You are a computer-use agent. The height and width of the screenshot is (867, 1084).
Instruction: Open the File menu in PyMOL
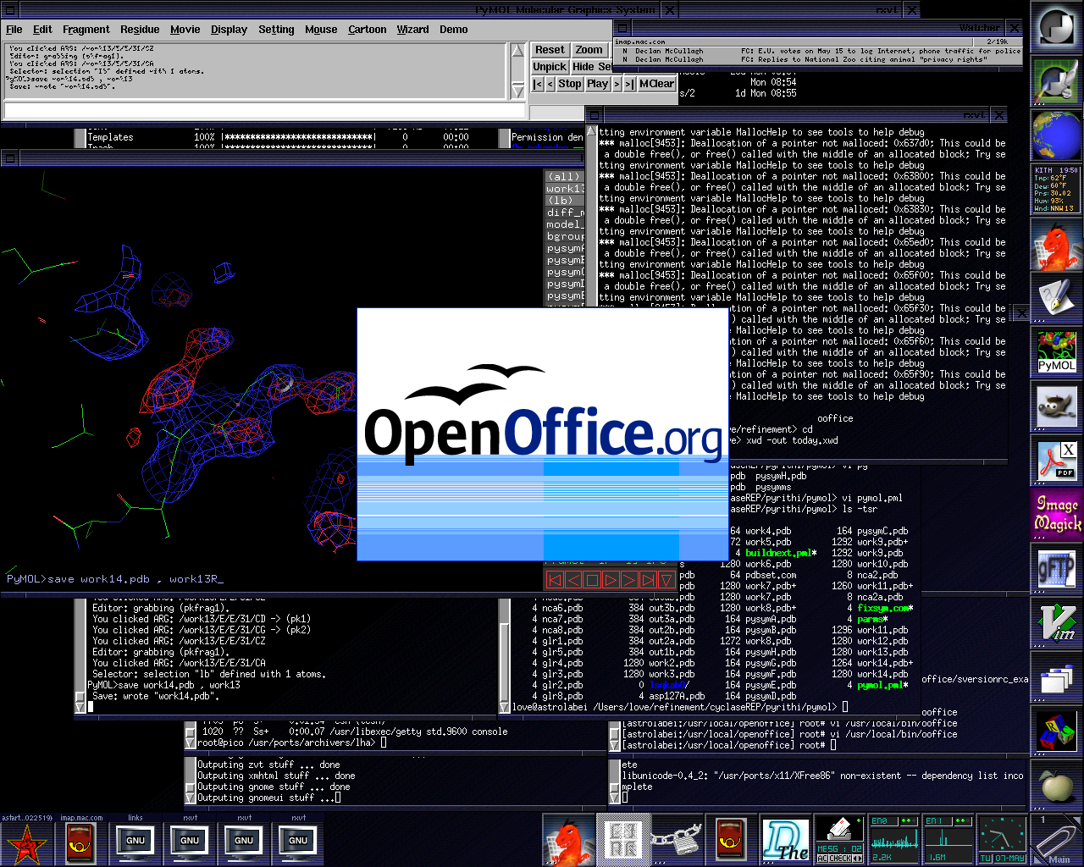14,29
